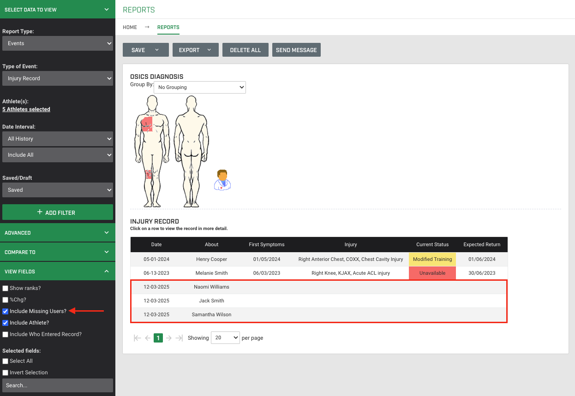575x396 pixels.
Task: Open the per page selector
Action: tap(225, 338)
